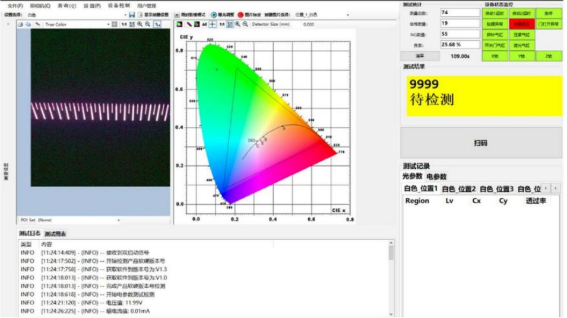Select the exposure adjustment radio option

pyautogui.click(x=214, y=15)
